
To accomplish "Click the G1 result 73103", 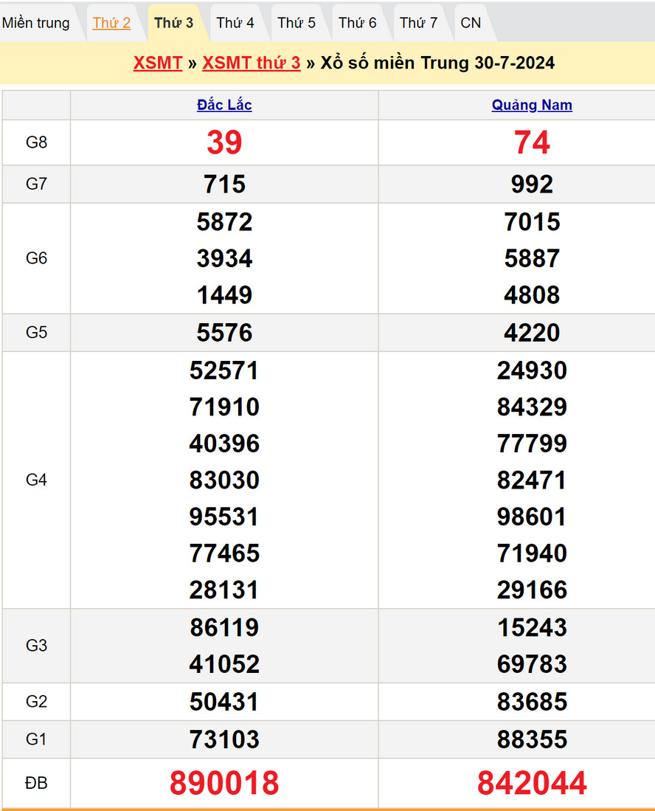I will pos(224,739).
